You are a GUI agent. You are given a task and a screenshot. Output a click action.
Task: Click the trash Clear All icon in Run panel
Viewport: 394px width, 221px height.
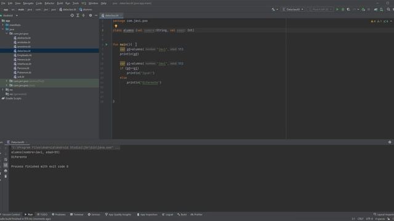tap(6, 176)
